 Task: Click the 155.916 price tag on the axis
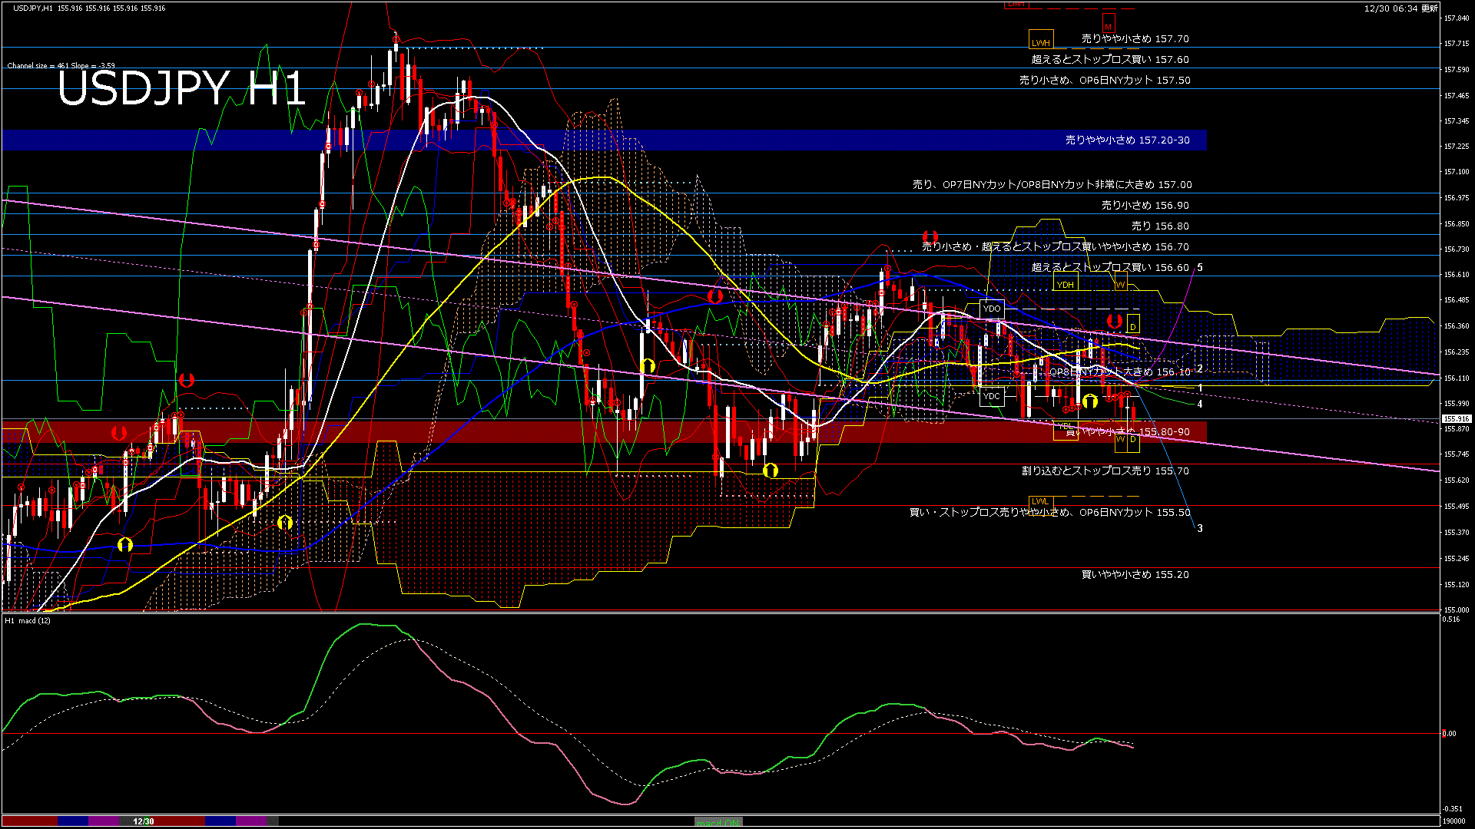(x=1459, y=418)
